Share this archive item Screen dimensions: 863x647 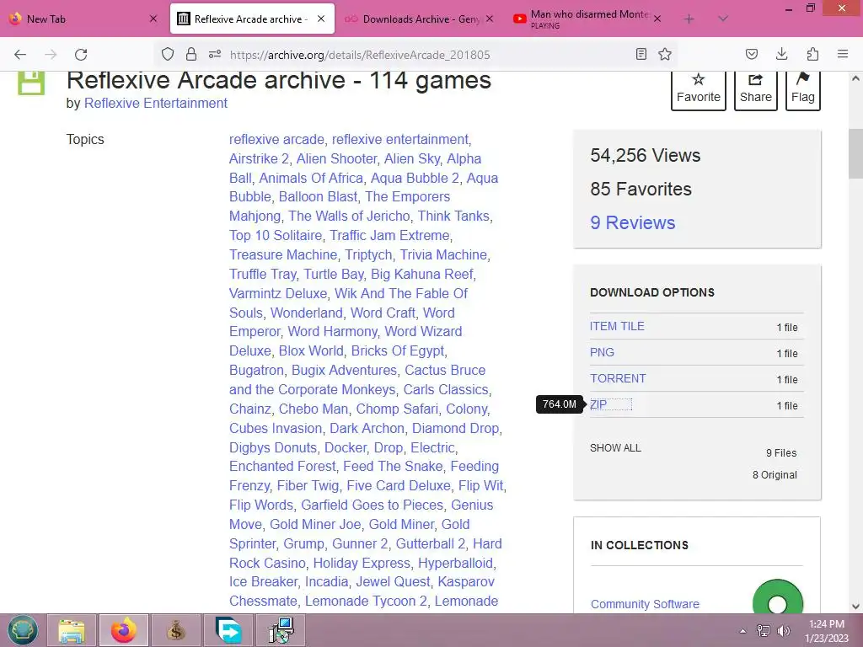coord(756,89)
